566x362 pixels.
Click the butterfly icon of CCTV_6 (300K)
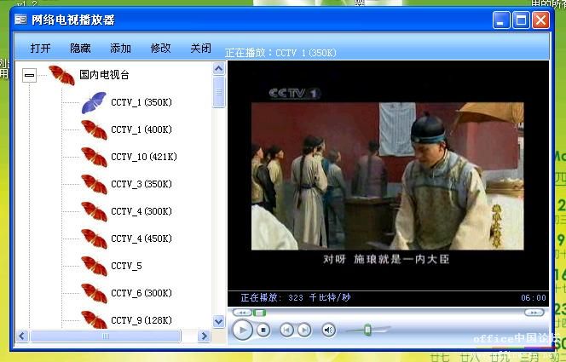point(95,294)
